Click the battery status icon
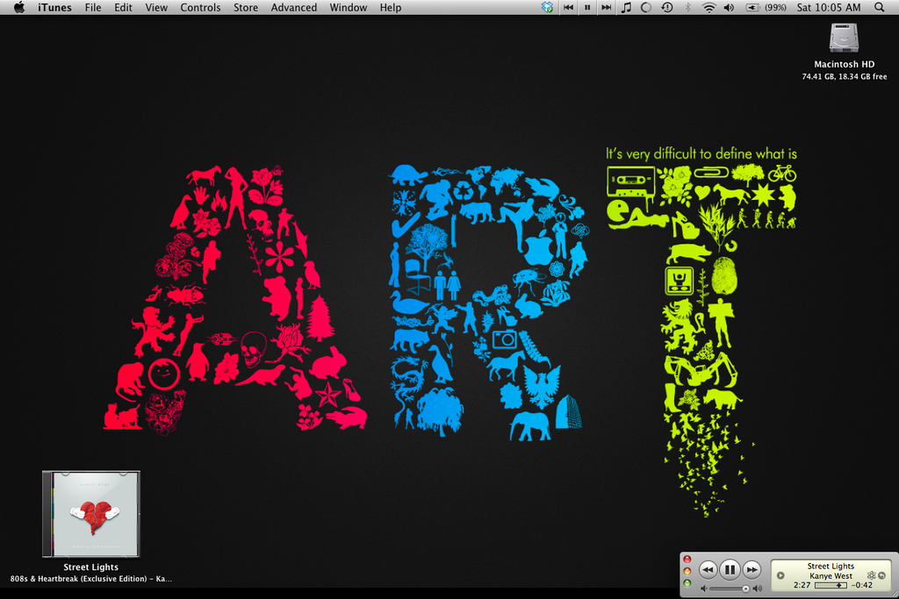Screen dimensions: 899x599 pyautogui.click(x=752, y=7)
